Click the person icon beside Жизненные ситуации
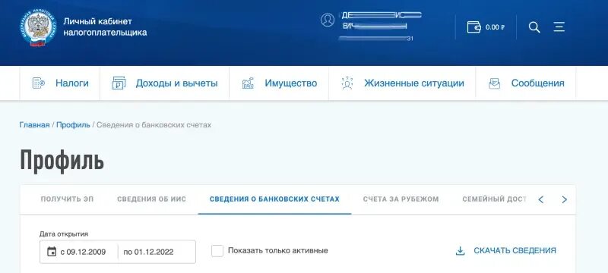The height and width of the screenshot is (273, 608). click(x=347, y=83)
